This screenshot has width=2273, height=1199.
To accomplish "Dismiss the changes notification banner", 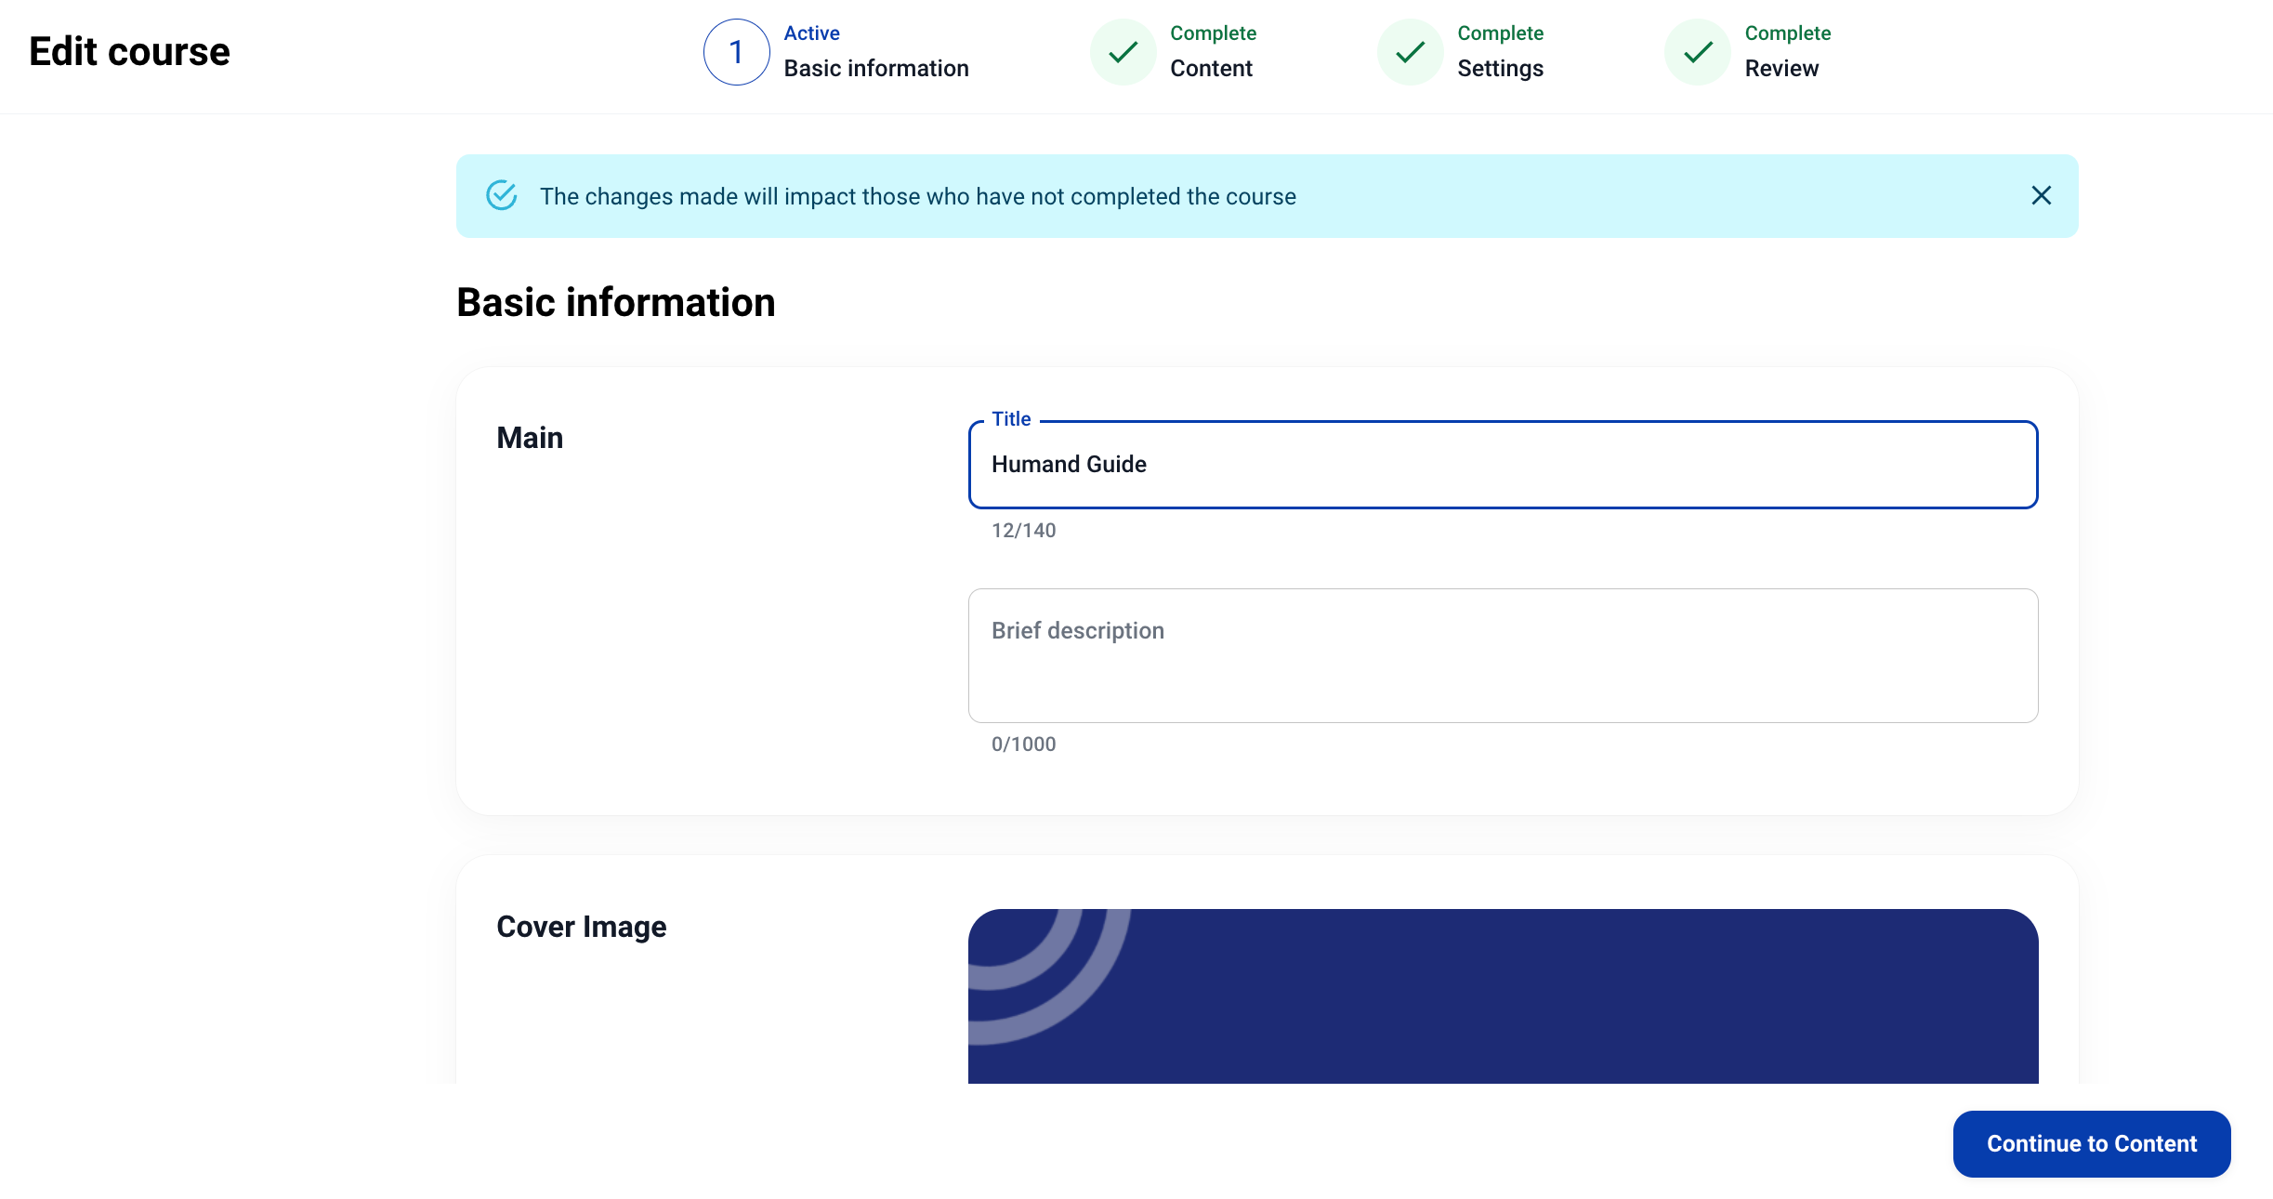I will (x=2041, y=195).
